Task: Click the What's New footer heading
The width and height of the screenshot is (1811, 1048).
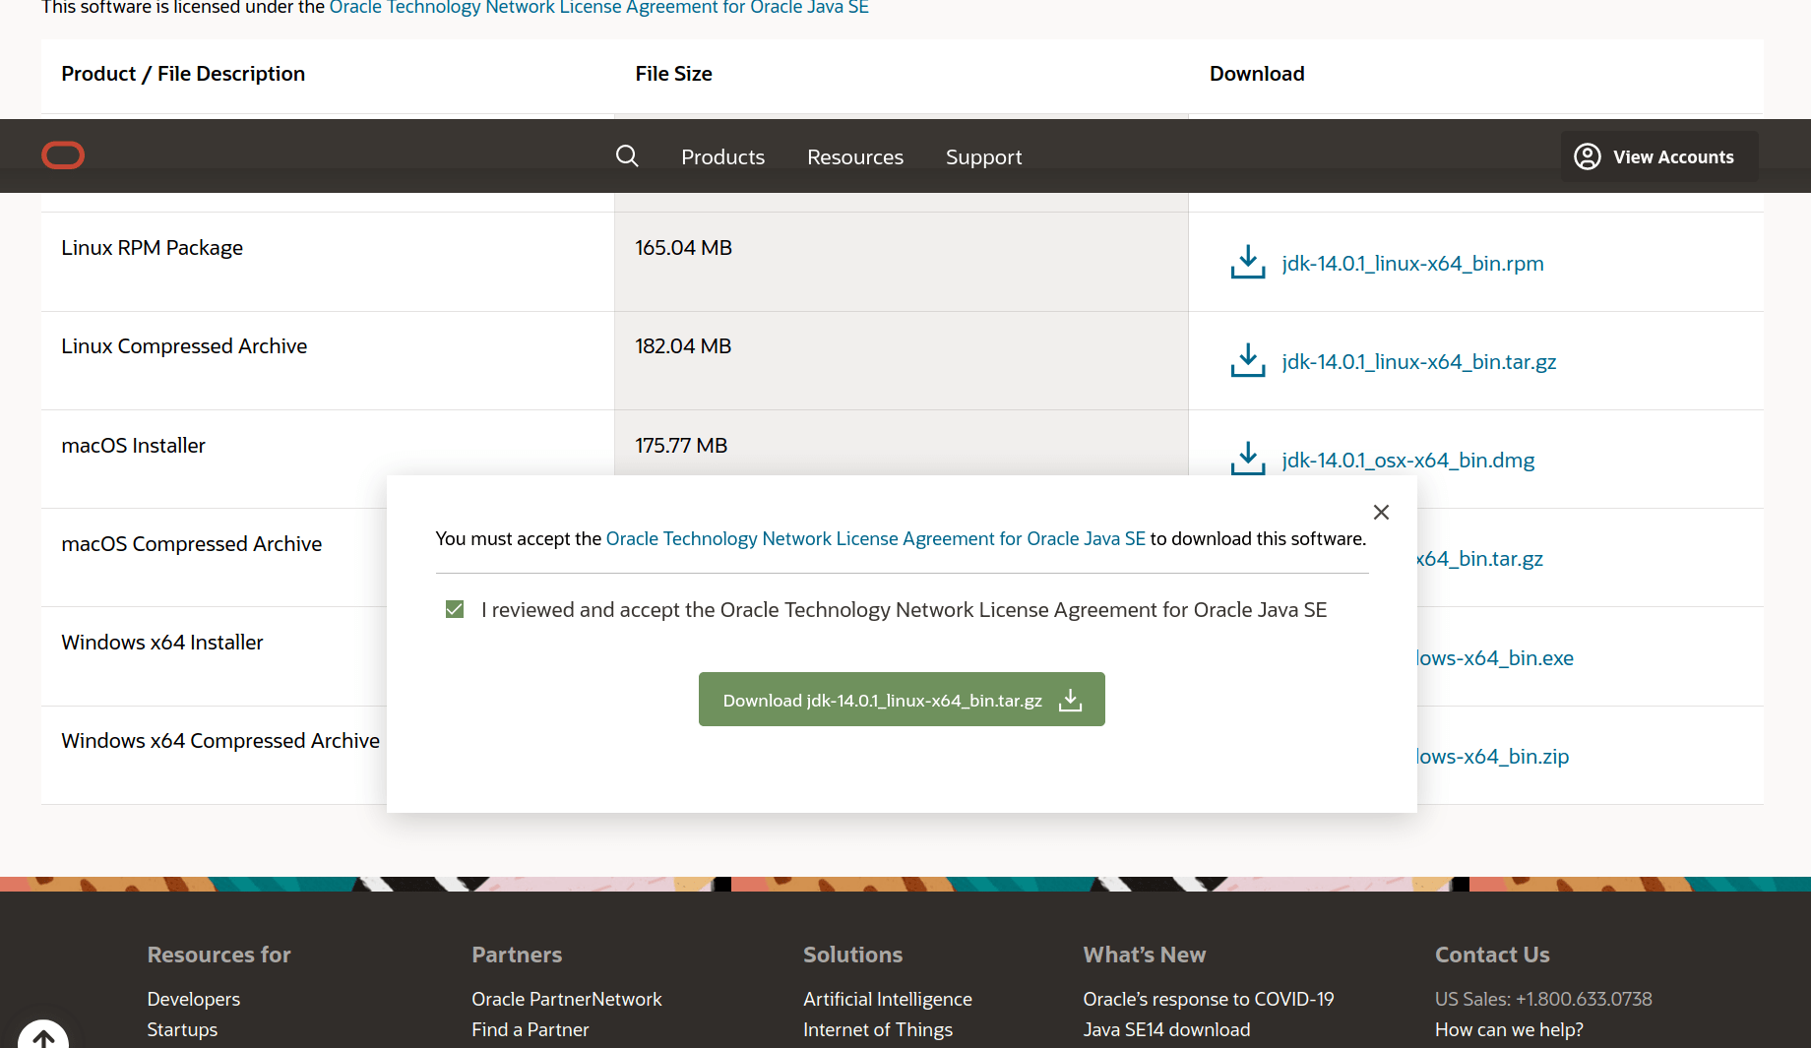Action: [1145, 955]
